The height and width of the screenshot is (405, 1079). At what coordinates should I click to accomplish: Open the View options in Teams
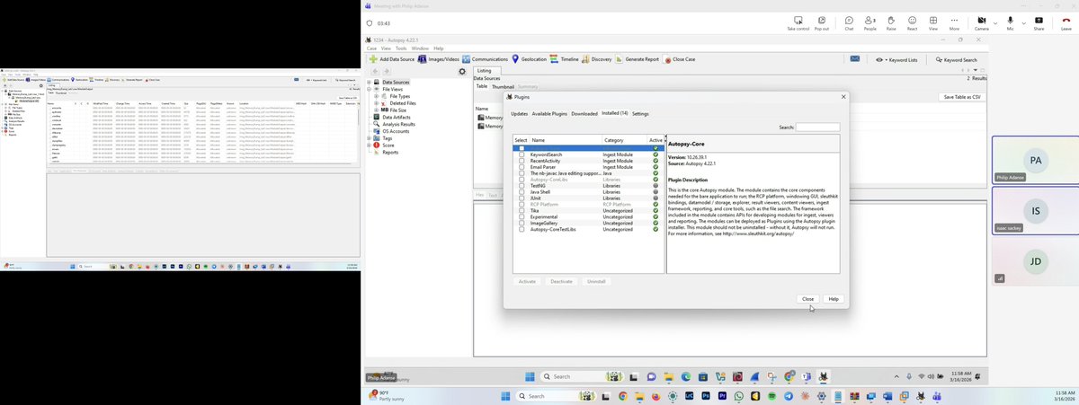tap(933, 22)
